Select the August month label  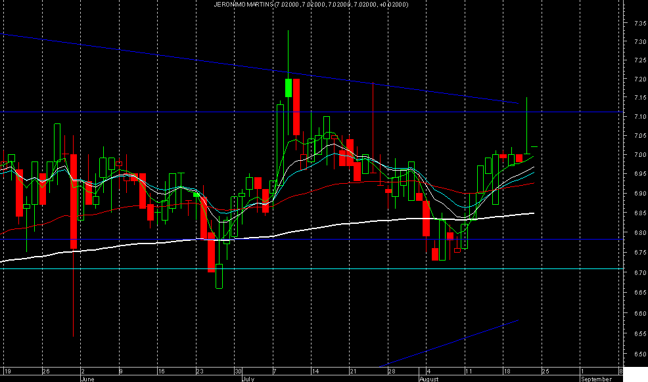(x=429, y=379)
